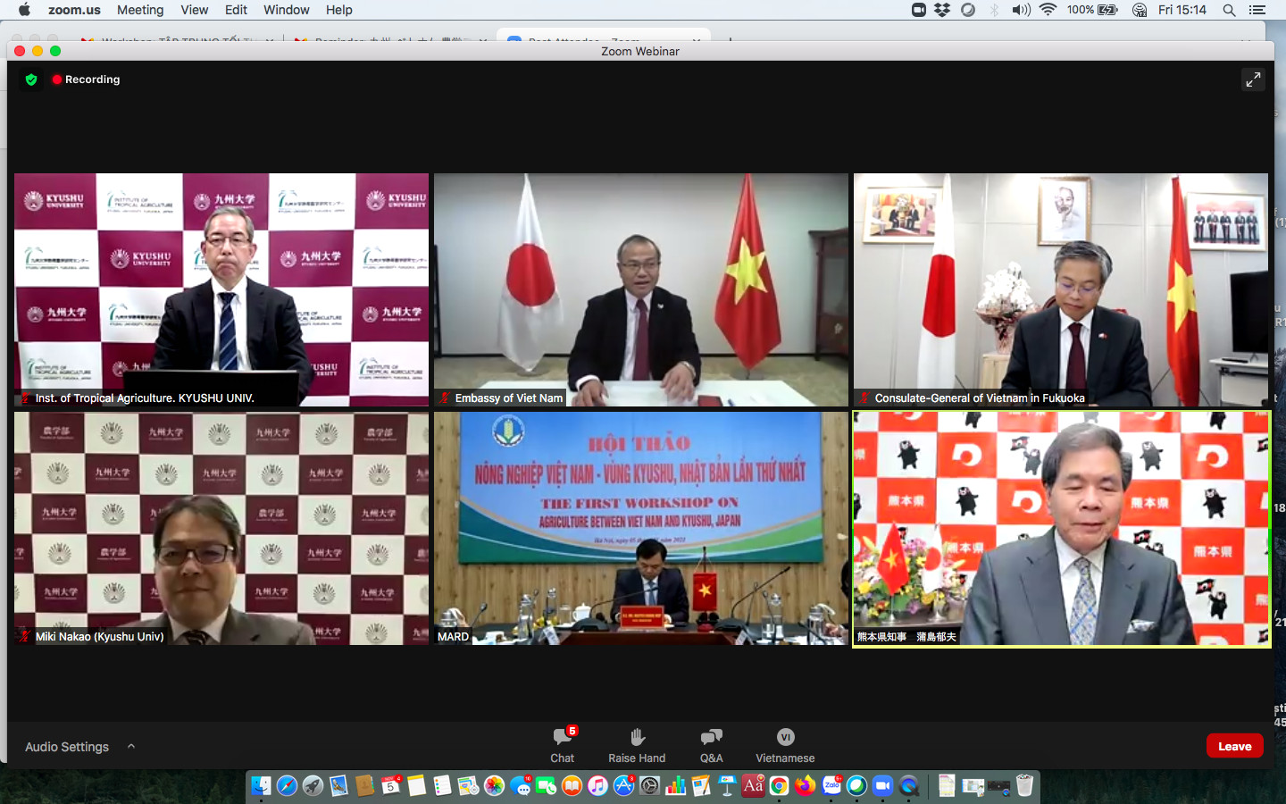Click the green encryption shield icon
1286x804 pixels.
click(31, 80)
